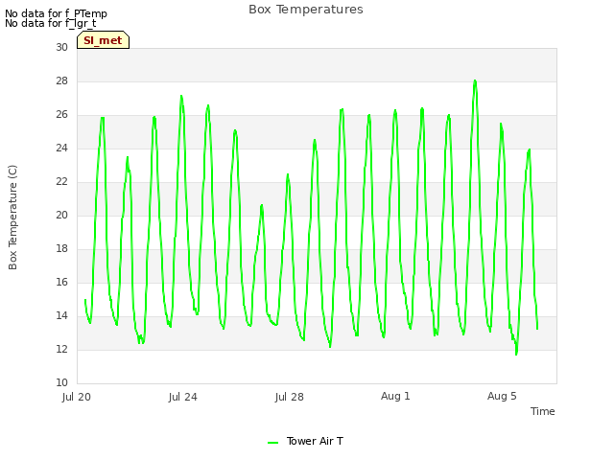Image resolution: width=614 pixels, height=460 pixels.
Task: Click the SI_met annotation label
Action: point(103,40)
